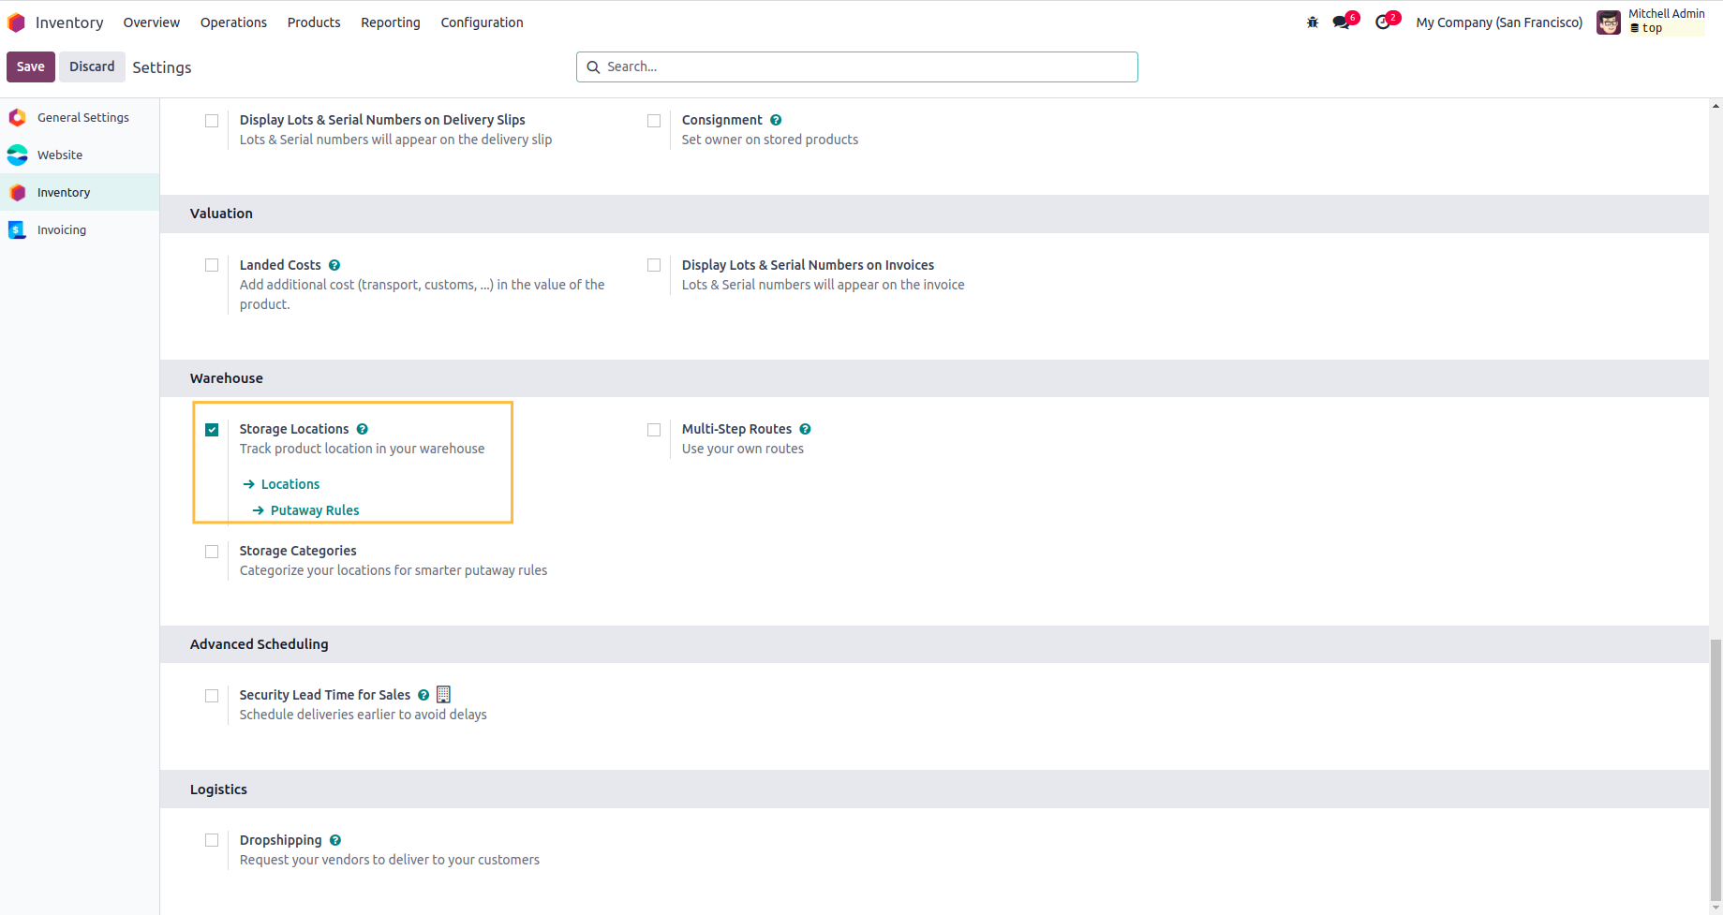This screenshot has width=1723, height=915.
Task: Open the chat messages icon
Action: 1342,22
